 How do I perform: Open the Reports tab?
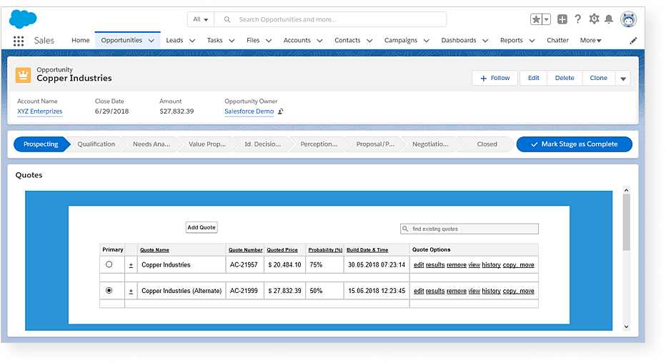click(511, 40)
